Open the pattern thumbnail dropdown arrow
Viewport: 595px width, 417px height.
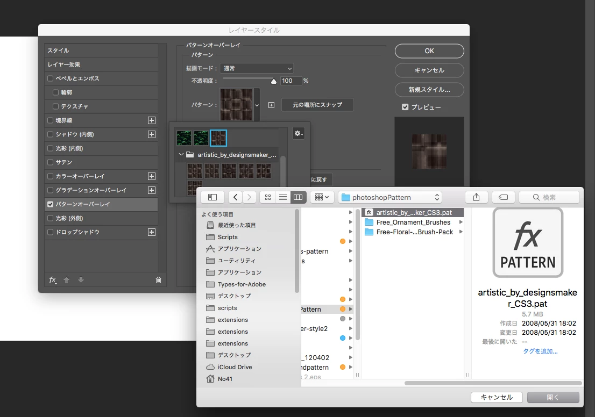click(257, 105)
